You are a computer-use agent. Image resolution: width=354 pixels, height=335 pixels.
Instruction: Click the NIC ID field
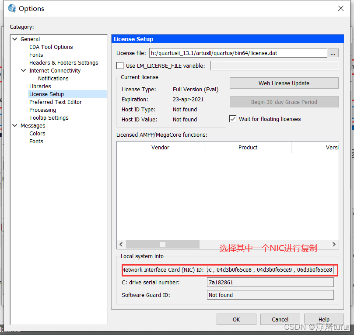270,269
